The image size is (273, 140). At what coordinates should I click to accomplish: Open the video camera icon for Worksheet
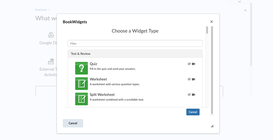point(194,79)
